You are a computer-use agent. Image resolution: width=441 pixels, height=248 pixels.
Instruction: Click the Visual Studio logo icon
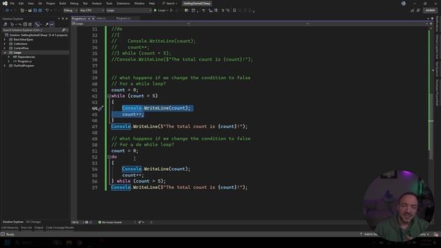(5, 3)
